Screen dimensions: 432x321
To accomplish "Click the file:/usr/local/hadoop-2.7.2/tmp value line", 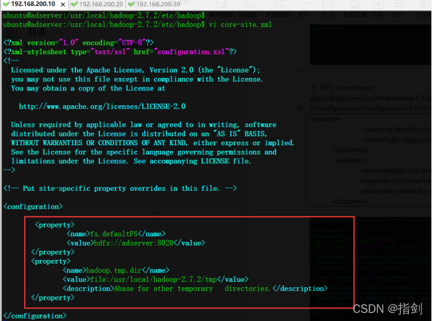I will (156, 279).
